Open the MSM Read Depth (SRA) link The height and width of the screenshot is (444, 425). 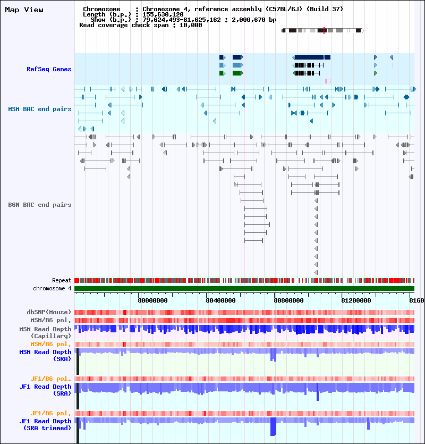[x=45, y=355]
